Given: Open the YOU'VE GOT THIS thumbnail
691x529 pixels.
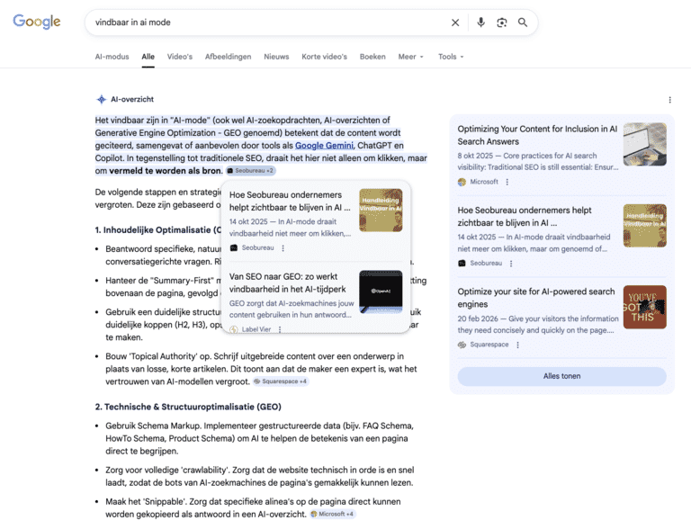Looking at the screenshot, I should coord(644,308).
